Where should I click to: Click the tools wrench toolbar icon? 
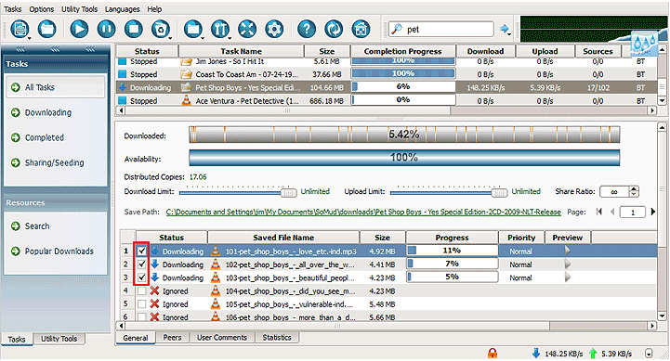[x=219, y=29]
